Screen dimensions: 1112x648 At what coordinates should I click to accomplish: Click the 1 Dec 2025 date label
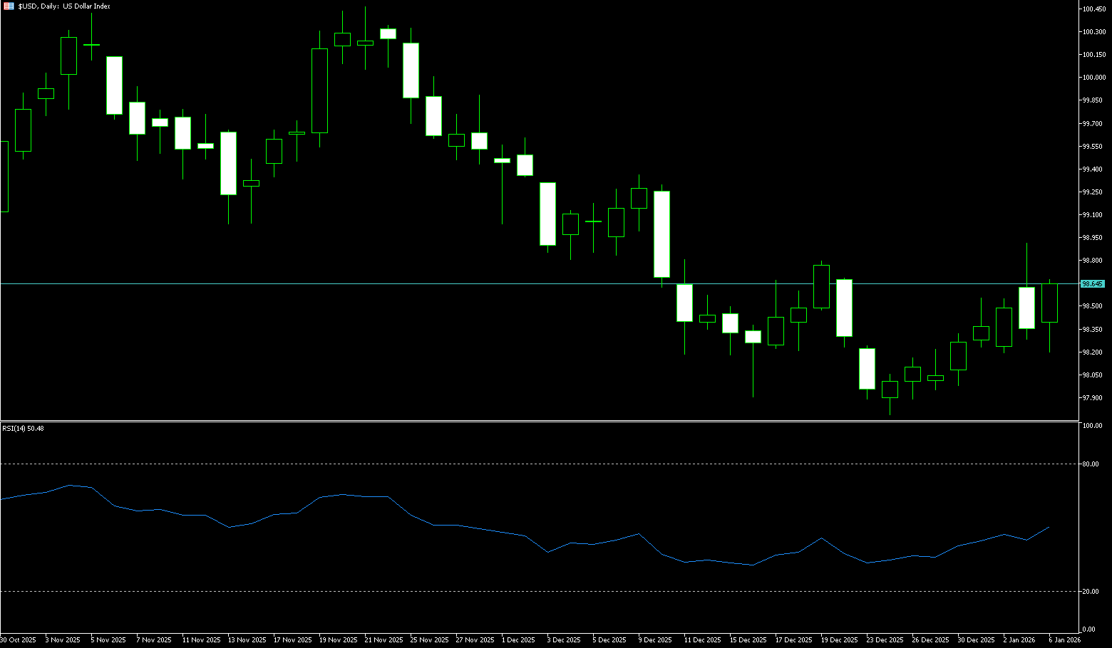518,640
